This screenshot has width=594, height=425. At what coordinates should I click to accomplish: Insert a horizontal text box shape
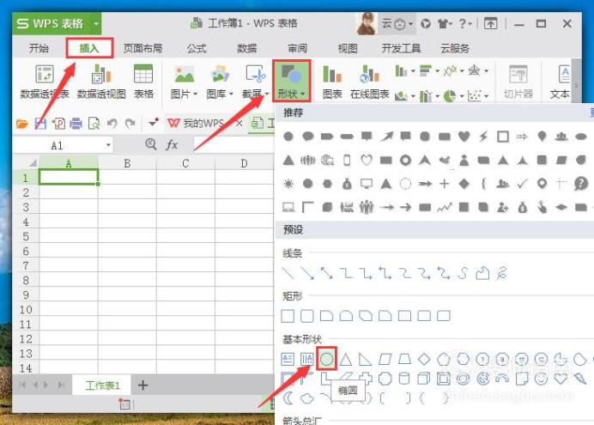288,359
